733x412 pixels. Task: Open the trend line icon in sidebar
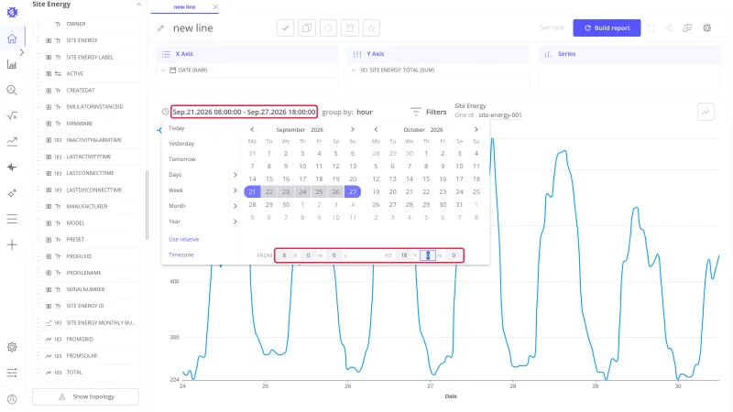tap(12, 142)
